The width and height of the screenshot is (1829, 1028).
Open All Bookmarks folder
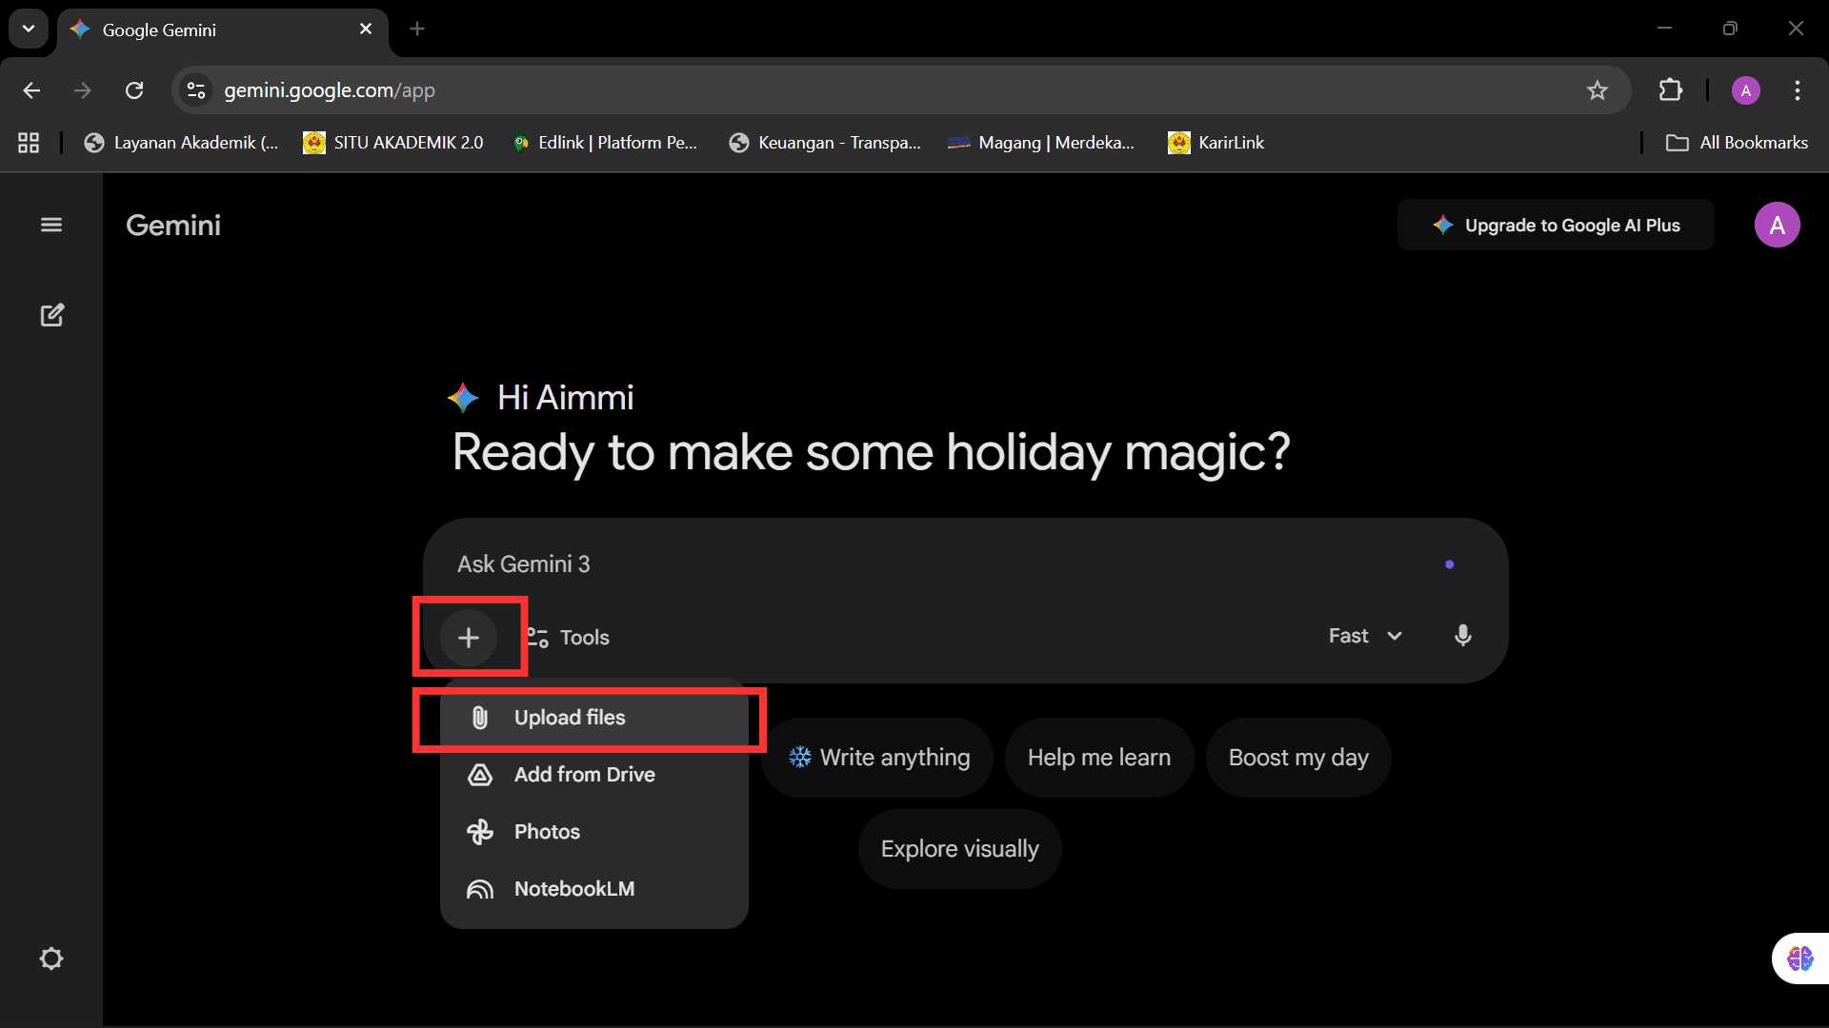[1737, 143]
